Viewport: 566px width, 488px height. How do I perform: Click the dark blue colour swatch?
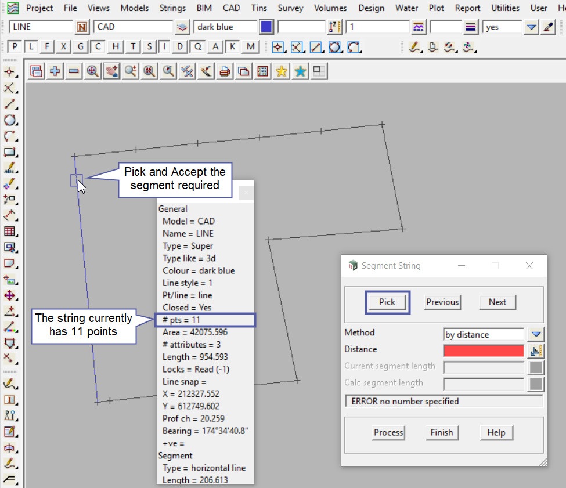tap(266, 27)
